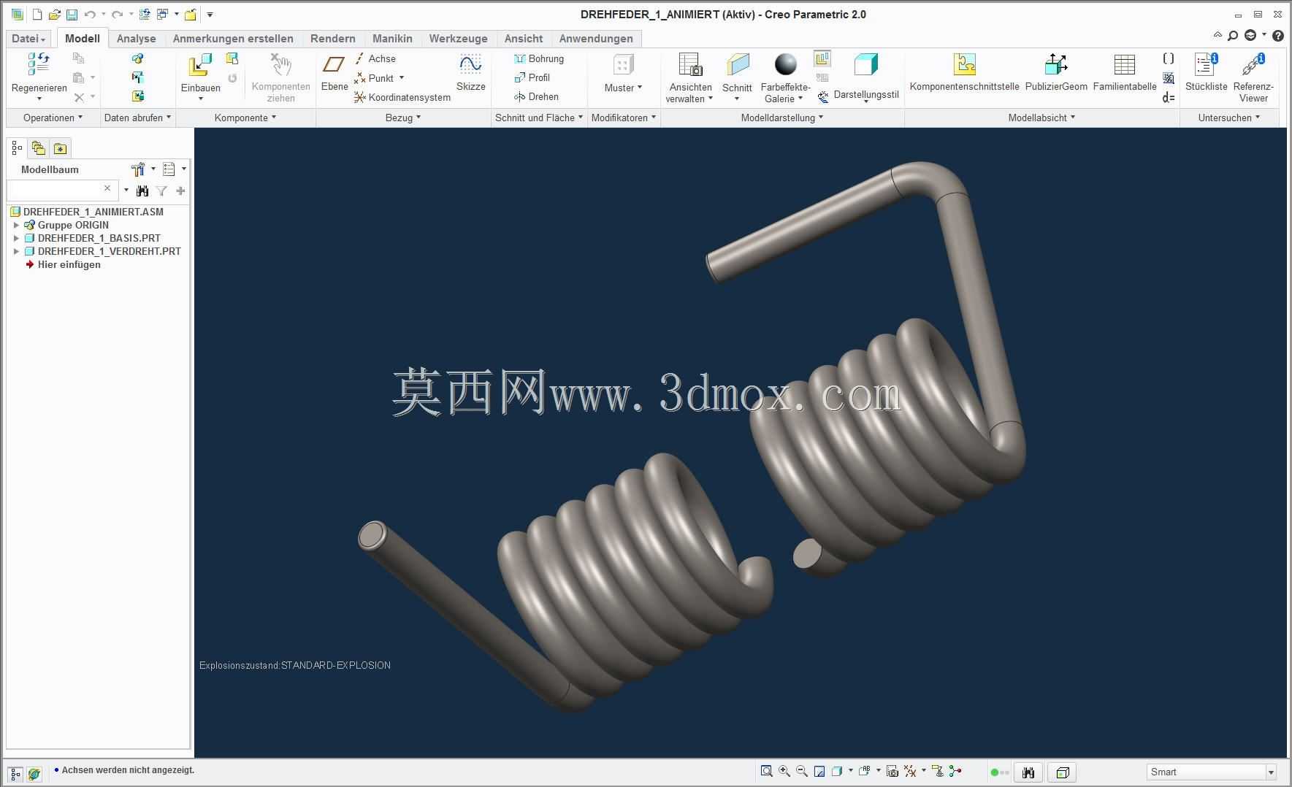Screen dimensions: 1292x787
Task: Click binoculars search button in status bar
Action: click(x=1028, y=772)
